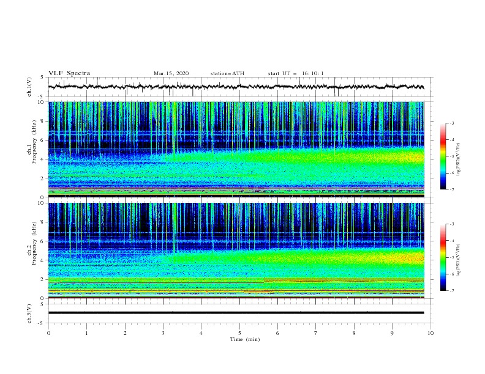The image size is (485, 374).
Task: Click the 'station=ATH' header label
Action: (x=227, y=73)
